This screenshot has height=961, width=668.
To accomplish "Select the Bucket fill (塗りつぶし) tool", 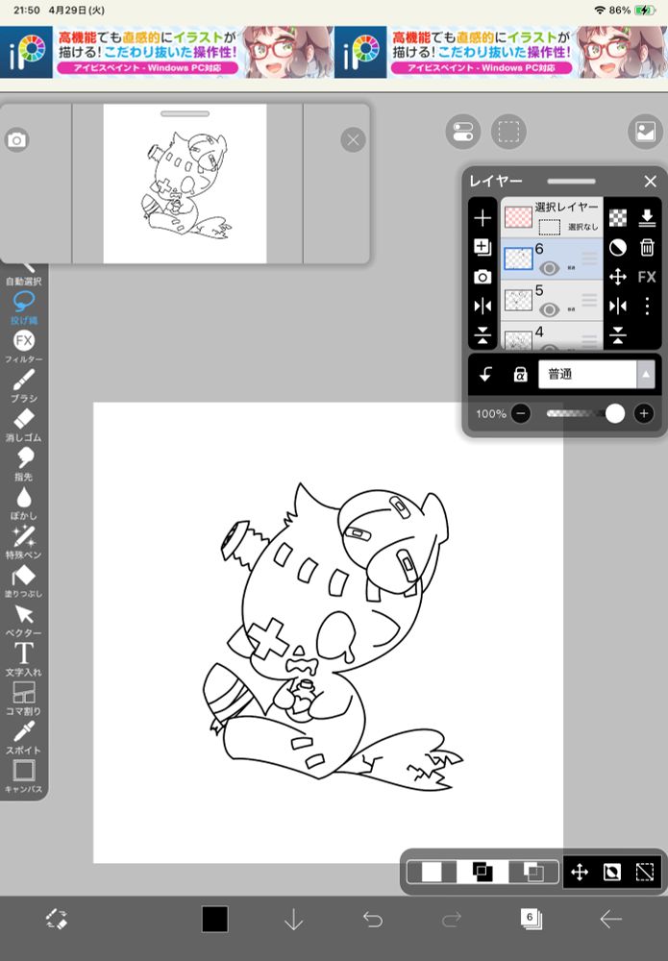I will [23, 581].
